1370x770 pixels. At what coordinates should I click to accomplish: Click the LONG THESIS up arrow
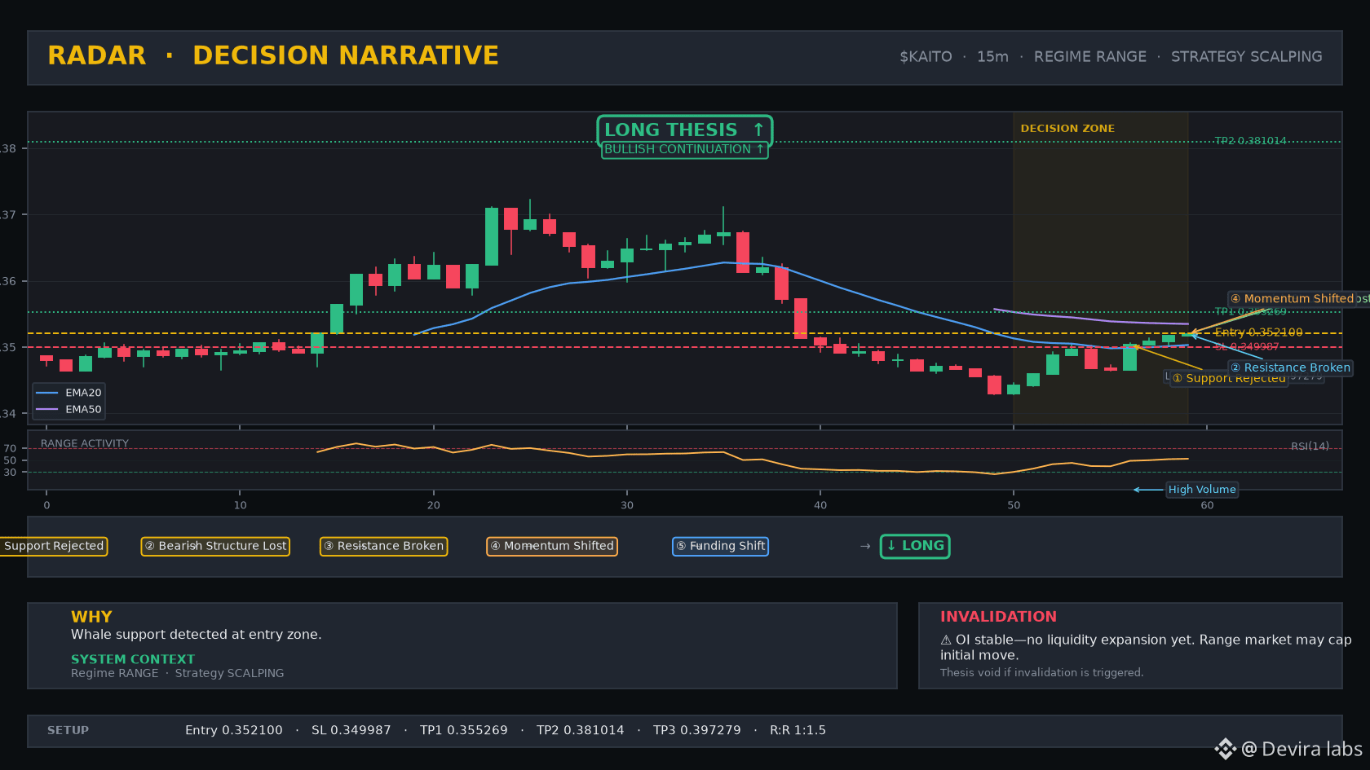pos(758,130)
